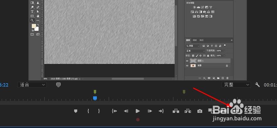Click the Extract button
This screenshot has height=128, width=277.
click(188, 111)
